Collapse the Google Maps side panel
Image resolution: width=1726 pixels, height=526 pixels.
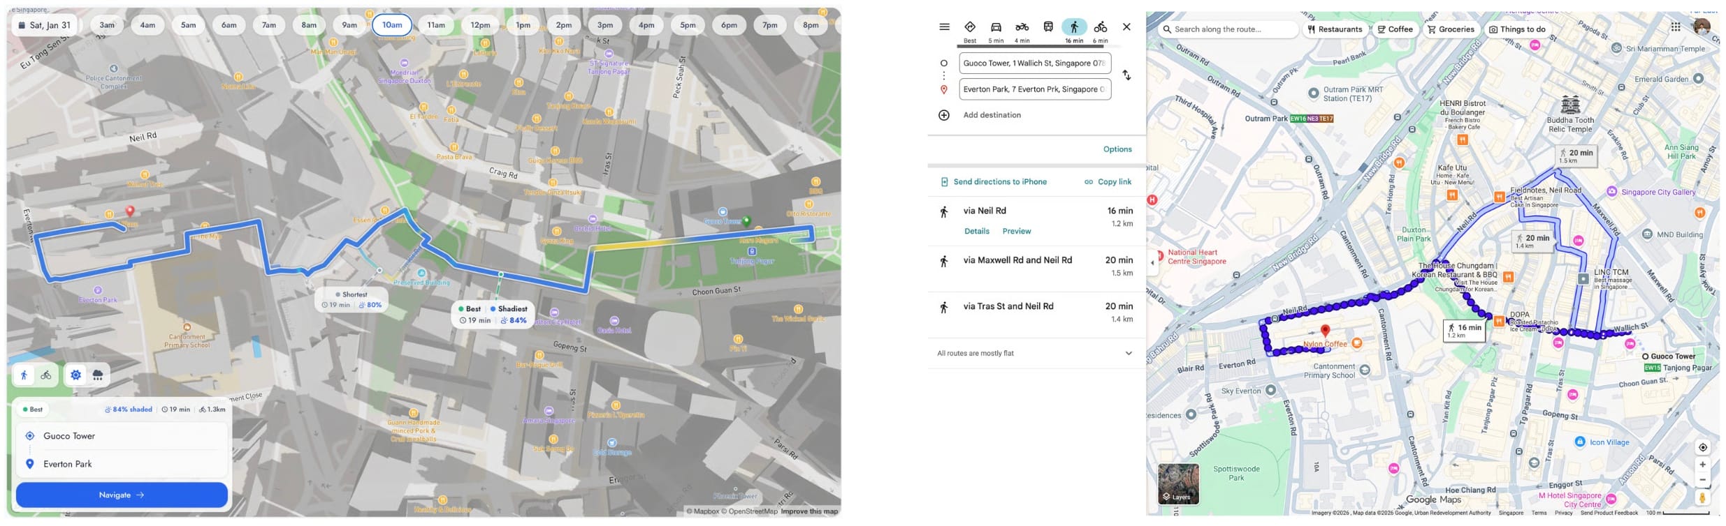click(x=1152, y=263)
